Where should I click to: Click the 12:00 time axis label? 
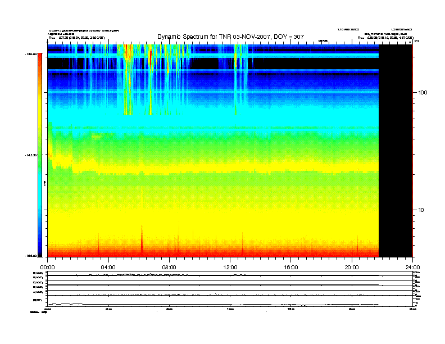coord(230,268)
